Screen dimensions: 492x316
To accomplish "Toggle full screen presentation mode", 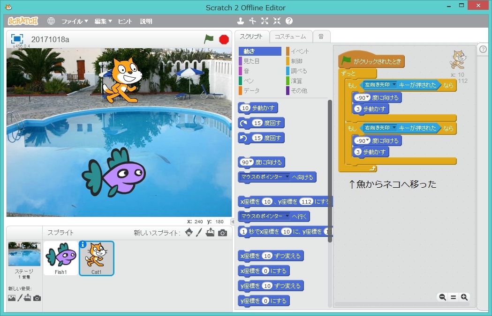I will pyautogui.click(x=17, y=39).
